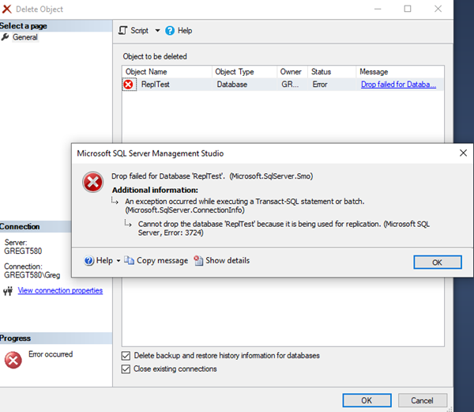This screenshot has height=412, width=474.
Task: Open View connection properties link
Action: 60,290
